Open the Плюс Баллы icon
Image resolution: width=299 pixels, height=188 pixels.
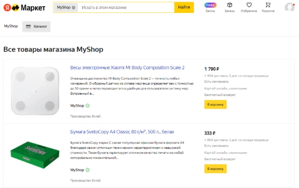pyautogui.click(x=210, y=7)
